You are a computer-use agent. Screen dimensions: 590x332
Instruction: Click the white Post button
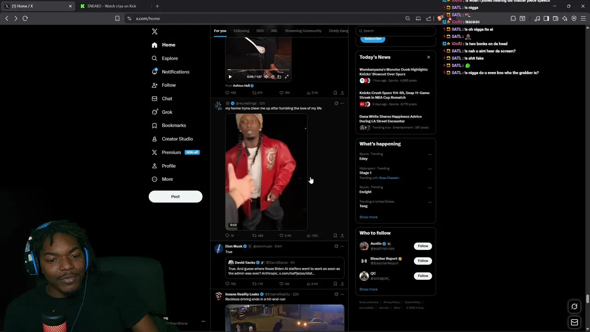175,196
